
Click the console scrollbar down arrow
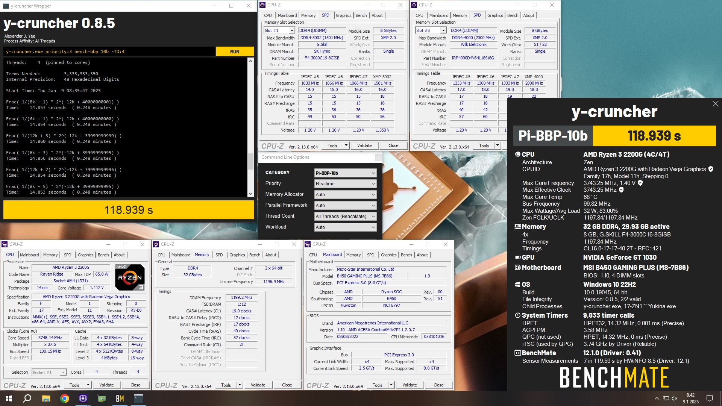click(250, 194)
